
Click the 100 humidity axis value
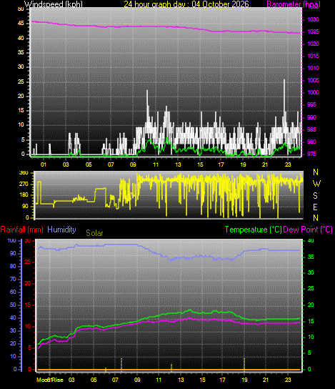point(11,241)
